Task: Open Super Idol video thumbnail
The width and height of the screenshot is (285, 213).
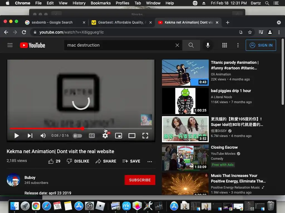Action: (x=185, y=129)
